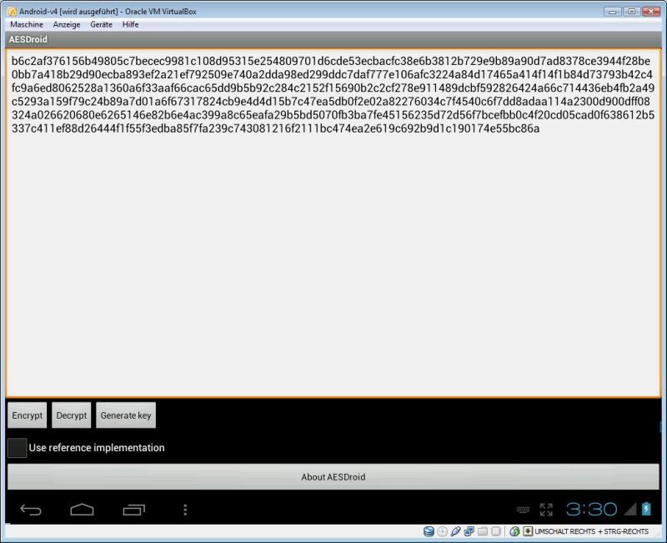Tap the signal strength triangle icon

(630, 509)
